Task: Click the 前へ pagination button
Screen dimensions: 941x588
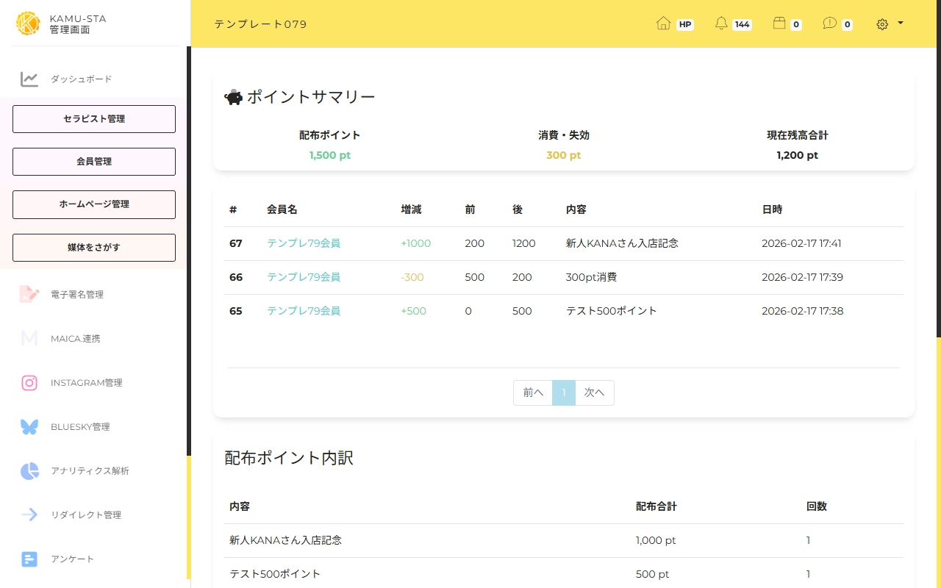Action: [x=533, y=392]
